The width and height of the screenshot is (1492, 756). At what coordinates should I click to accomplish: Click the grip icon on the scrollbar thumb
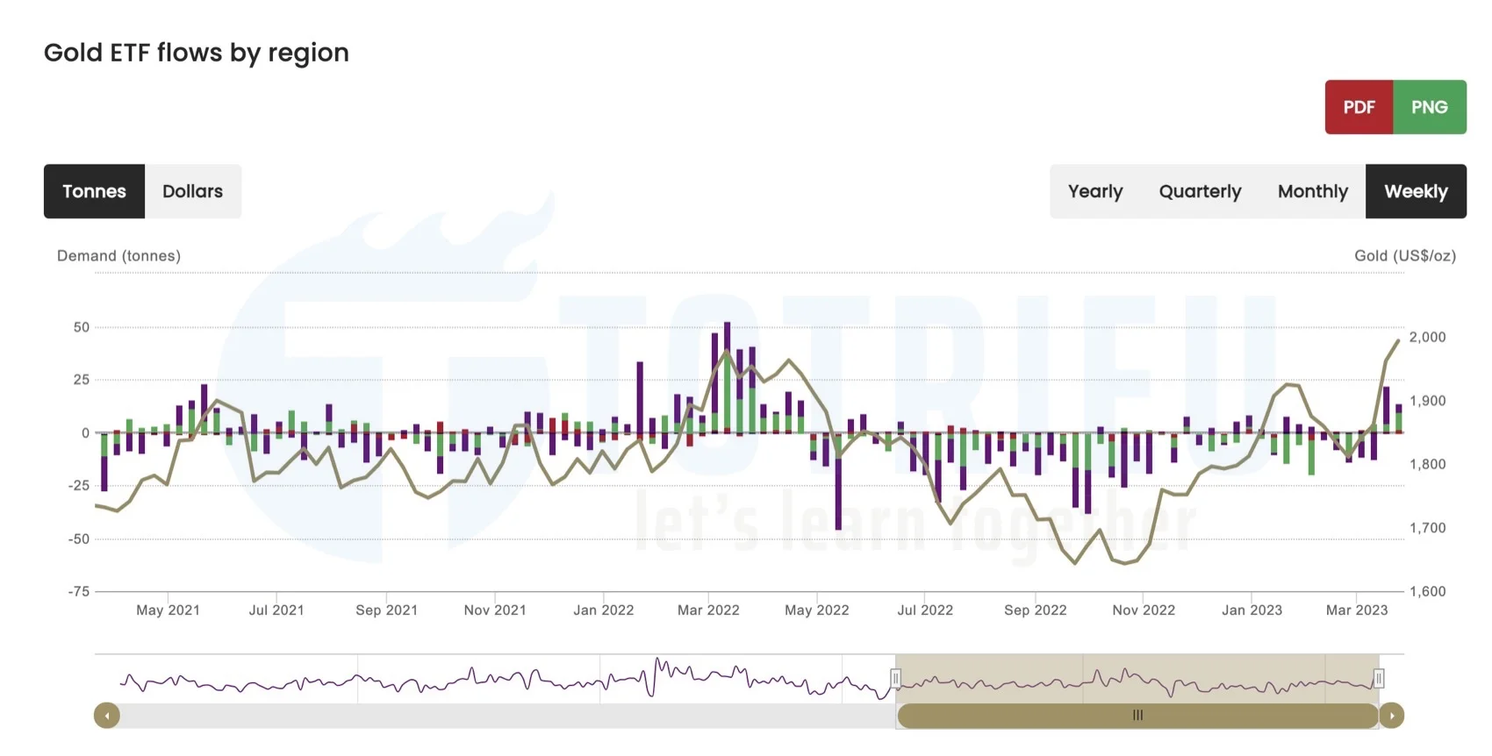1138,716
